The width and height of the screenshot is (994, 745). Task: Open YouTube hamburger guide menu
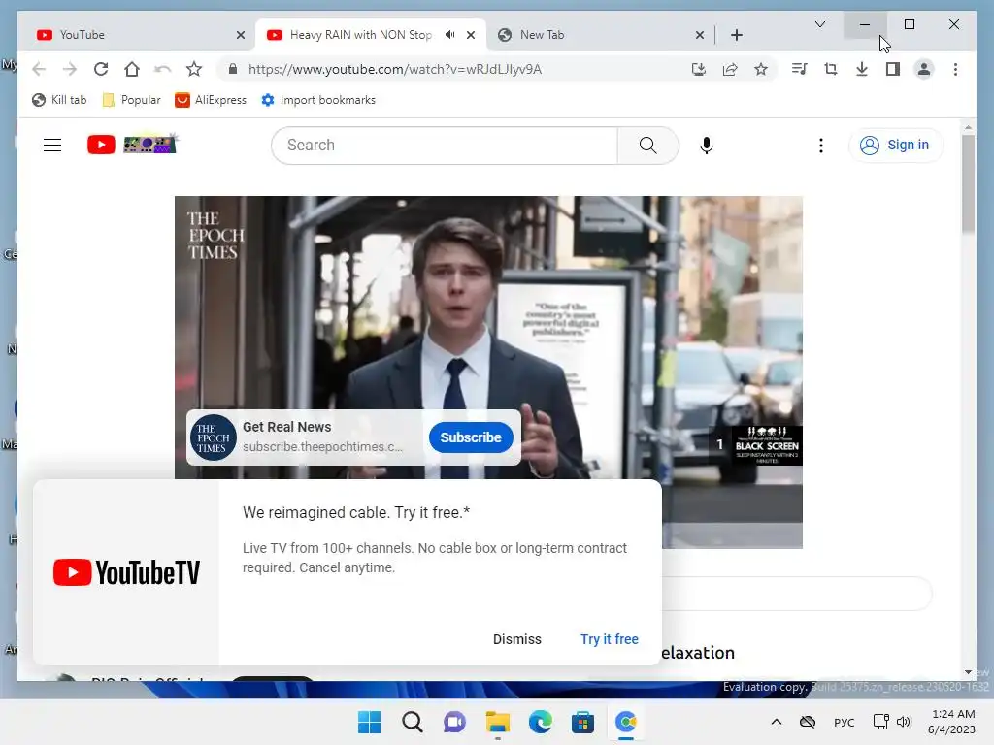pyautogui.click(x=52, y=146)
